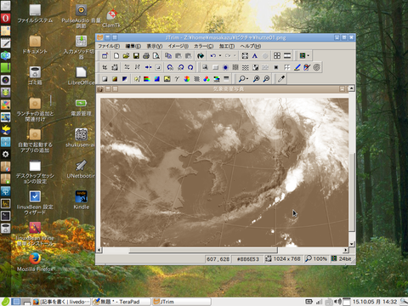This screenshot has height=306, width=408.
Task: Click the TeraPad taskbar button
Action: [x=122, y=302]
